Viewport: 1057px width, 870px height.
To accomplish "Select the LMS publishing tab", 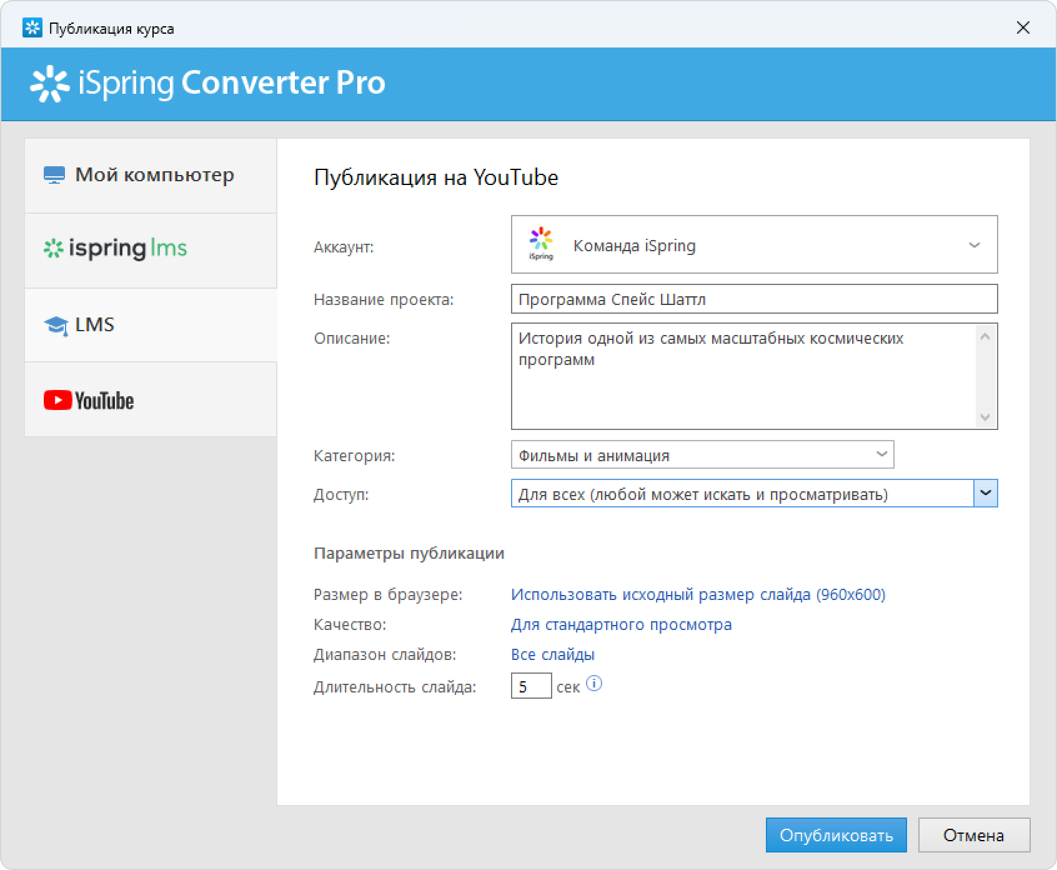I will (x=151, y=325).
